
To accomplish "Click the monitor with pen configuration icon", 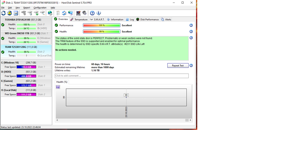I will coord(78,13).
